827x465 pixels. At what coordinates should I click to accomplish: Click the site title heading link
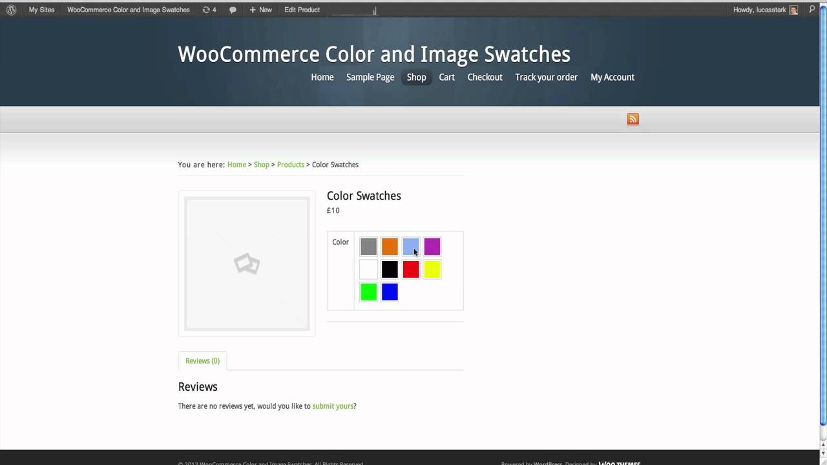pyautogui.click(x=374, y=54)
